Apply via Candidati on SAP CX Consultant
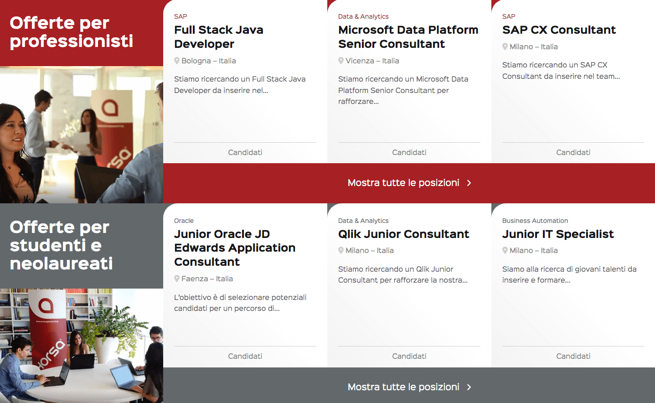 pos(573,152)
